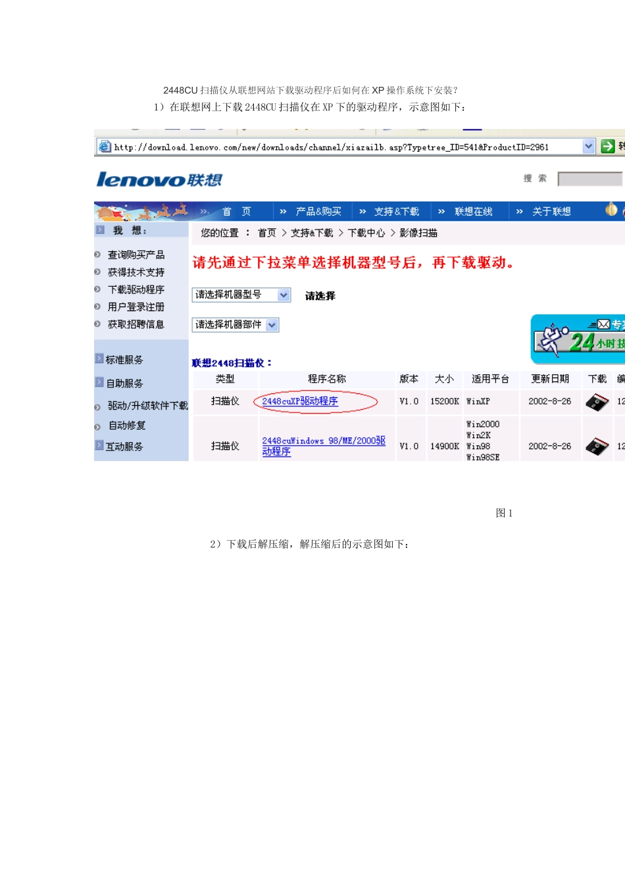Click the 适用平台 column header

tap(490, 379)
